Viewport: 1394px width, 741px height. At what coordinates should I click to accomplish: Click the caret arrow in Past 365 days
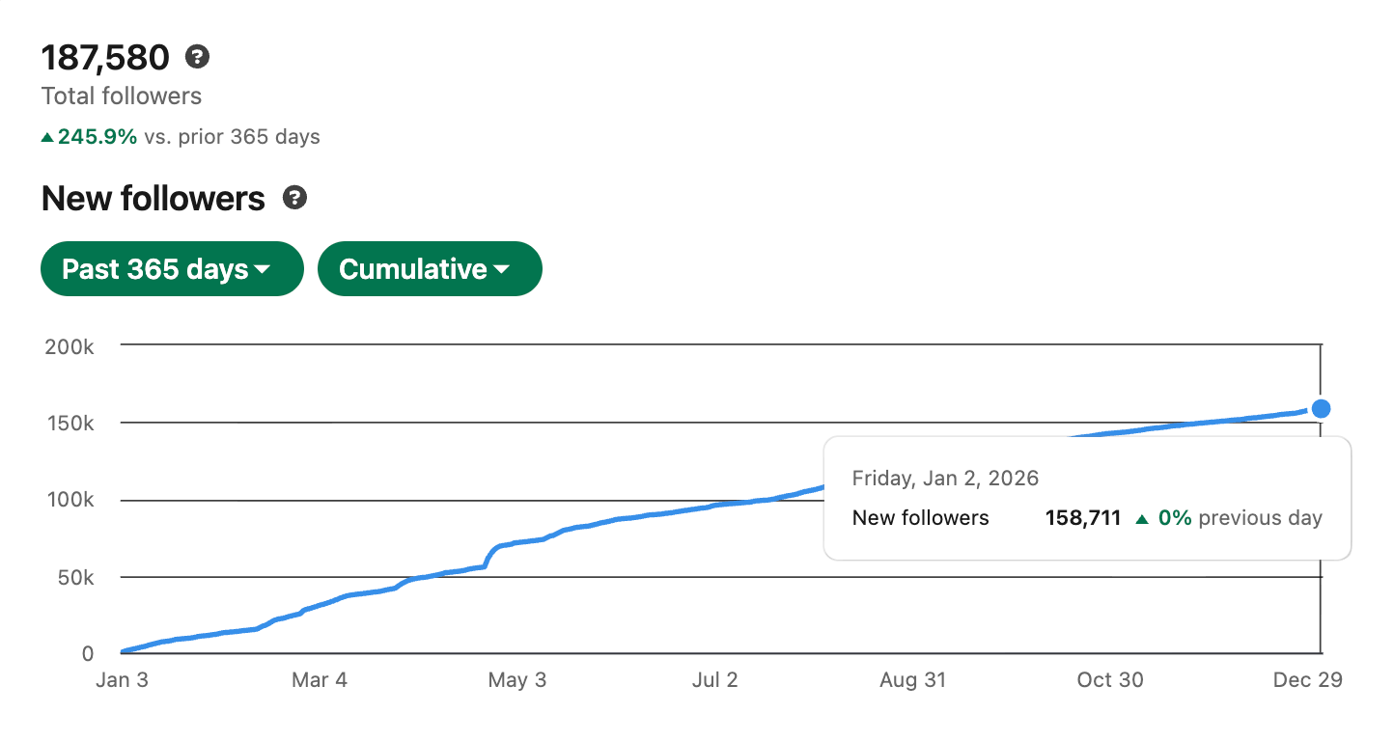[x=263, y=271]
